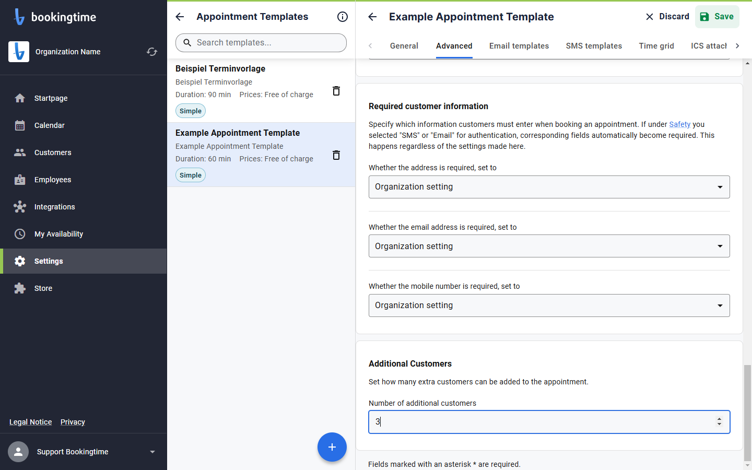
Task: Expand Support Bookingtime user menu
Action: [152, 452]
